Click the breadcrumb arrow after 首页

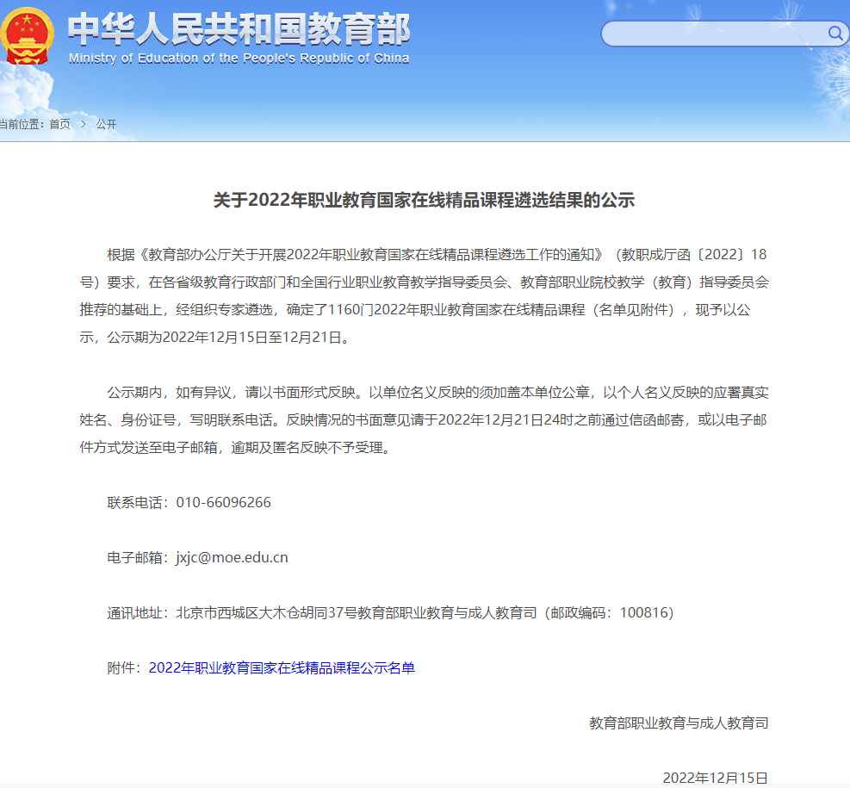tap(84, 124)
